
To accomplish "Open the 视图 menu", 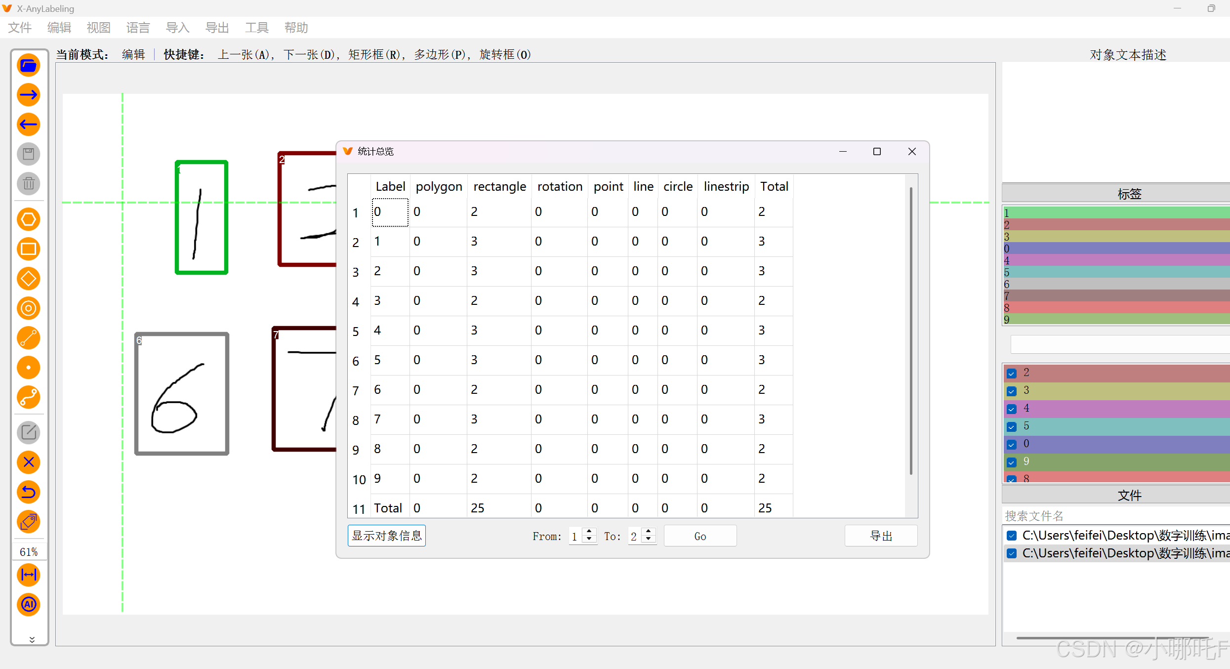I will pyautogui.click(x=98, y=28).
